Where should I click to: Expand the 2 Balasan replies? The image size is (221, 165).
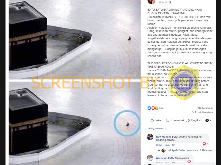[x=206, y=150]
